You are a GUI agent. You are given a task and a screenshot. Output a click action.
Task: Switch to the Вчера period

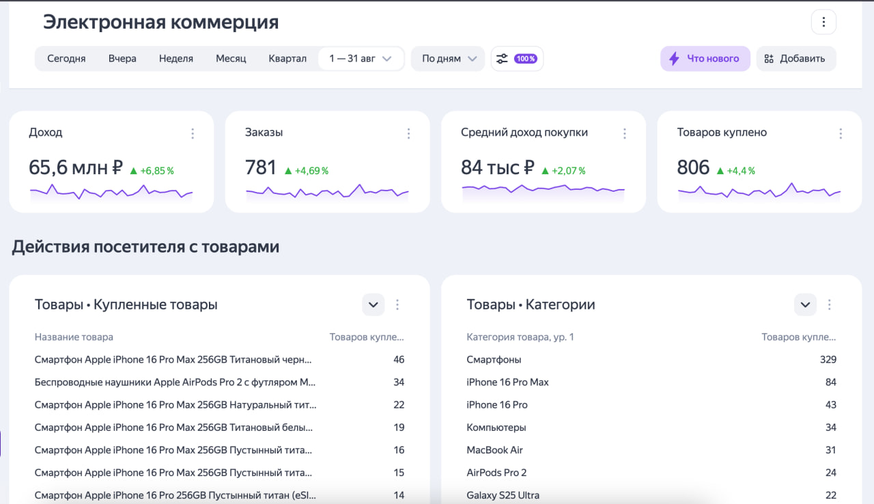coord(122,59)
